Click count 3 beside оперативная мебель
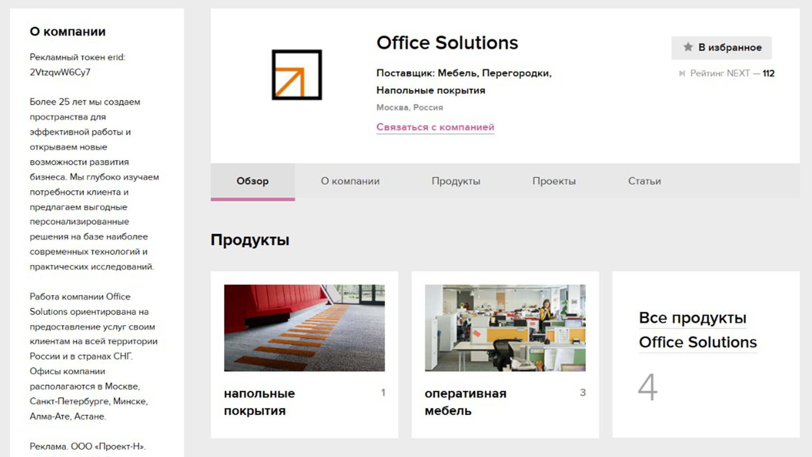 click(x=583, y=393)
